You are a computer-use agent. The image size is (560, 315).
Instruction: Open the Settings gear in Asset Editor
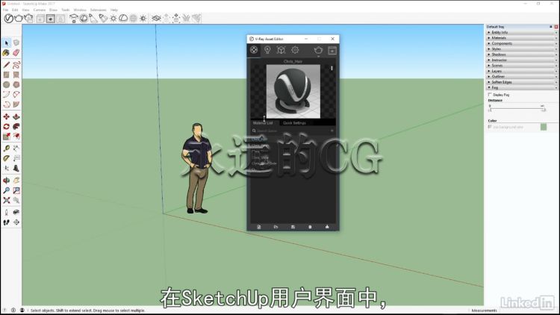tap(295, 50)
